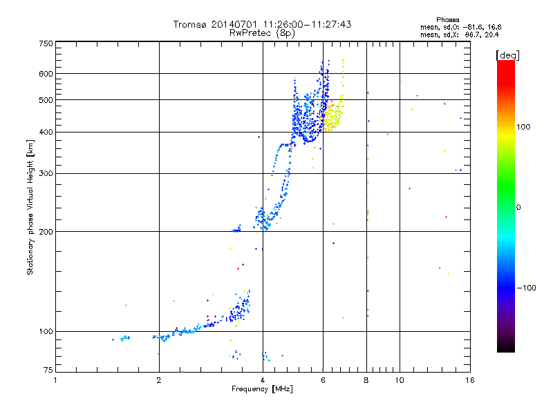Click the y-axis tick label '75'
The height and width of the screenshot is (414, 553).
(48, 370)
